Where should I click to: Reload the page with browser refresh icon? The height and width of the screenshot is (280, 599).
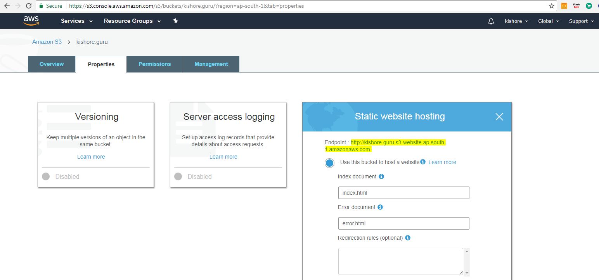[29, 6]
